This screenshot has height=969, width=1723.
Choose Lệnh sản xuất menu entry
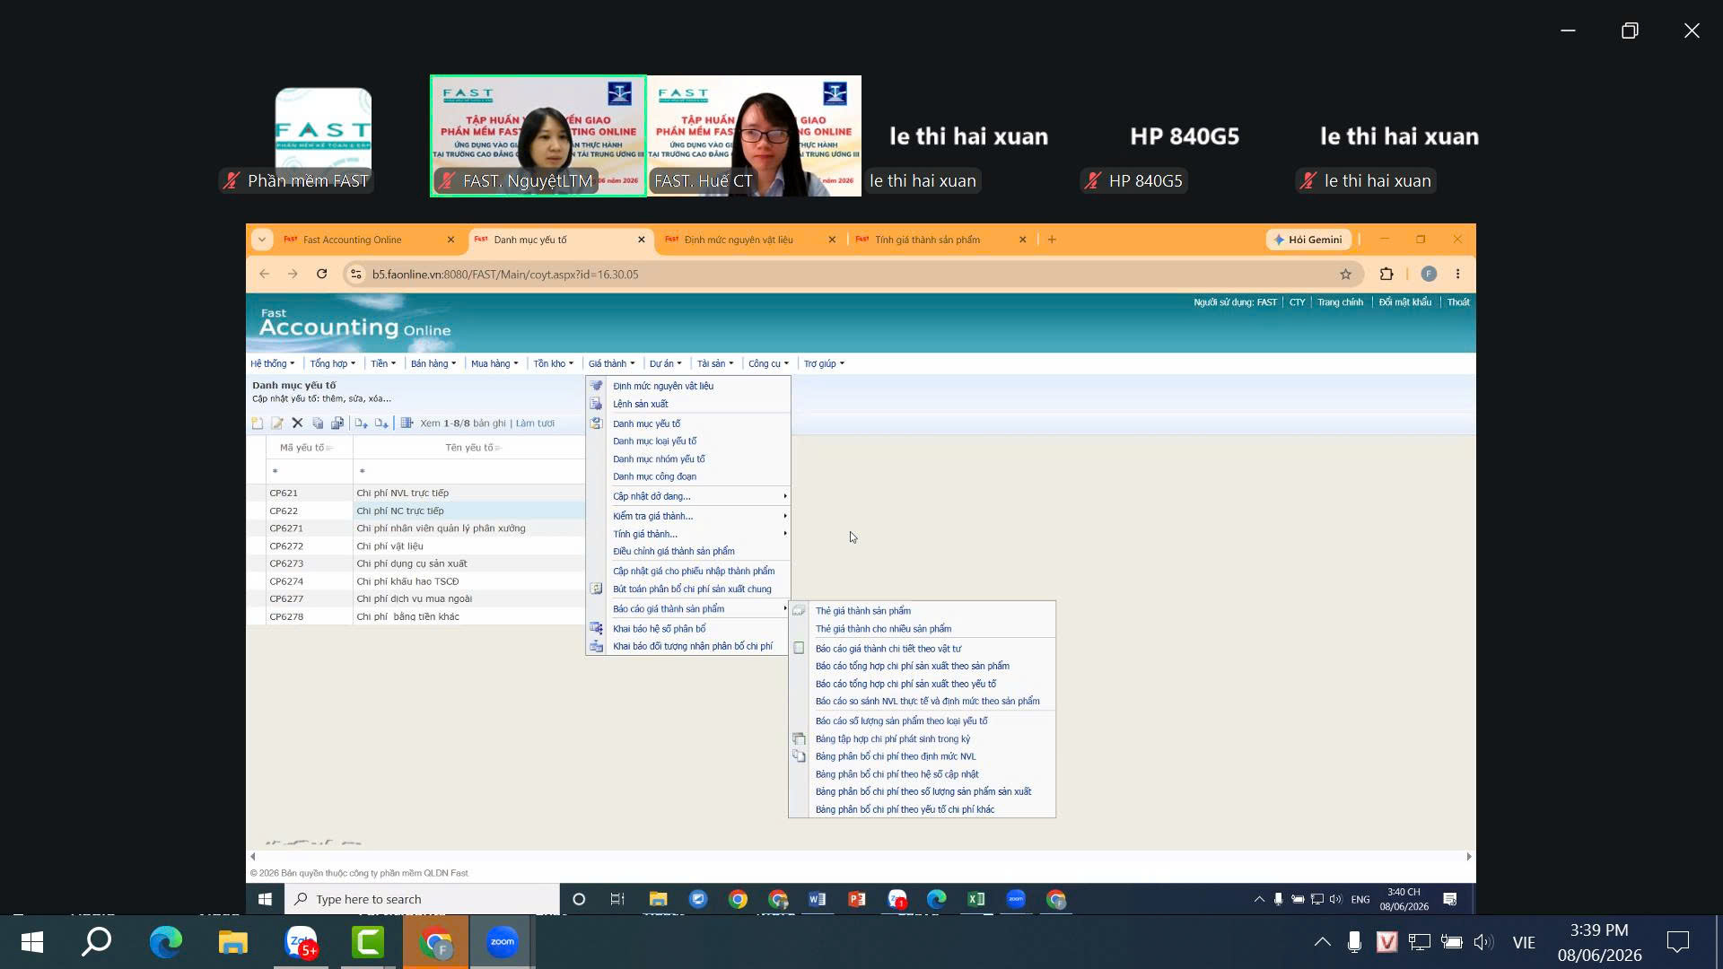(640, 404)
